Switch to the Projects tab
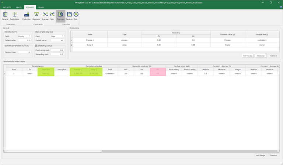The height and width of the screenshot is (165, 283). tap(7, 7)
